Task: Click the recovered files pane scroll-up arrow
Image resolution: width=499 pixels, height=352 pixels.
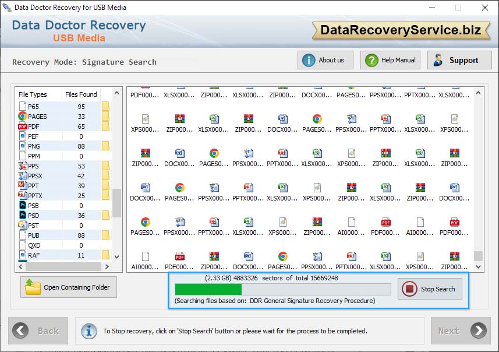Action: coord(478,93)
